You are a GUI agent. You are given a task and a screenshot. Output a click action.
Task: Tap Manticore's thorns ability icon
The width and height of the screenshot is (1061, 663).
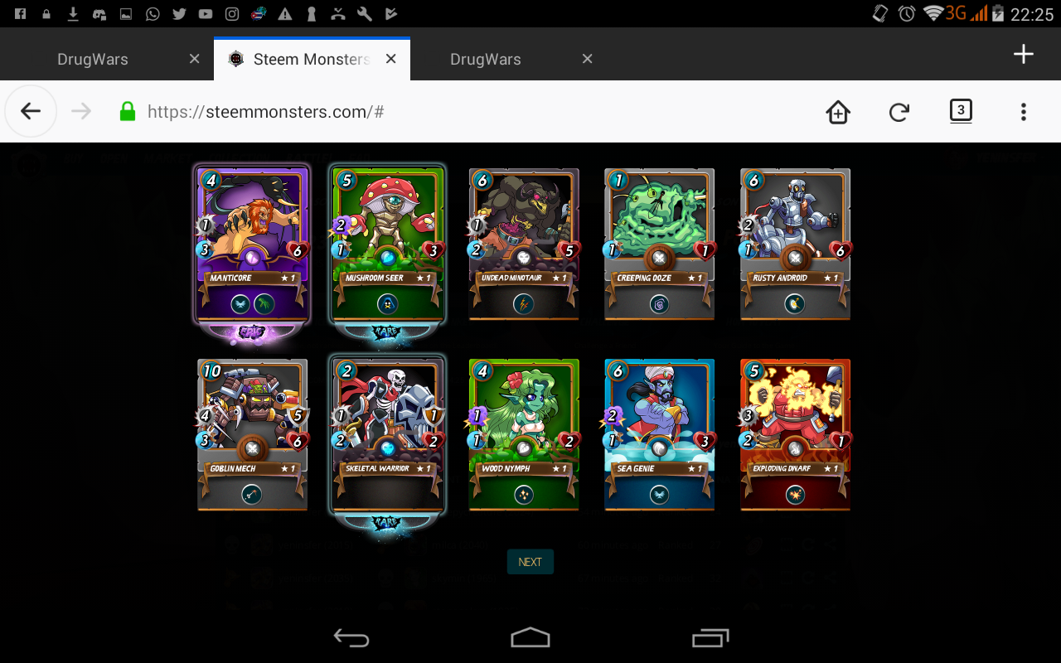264,304
